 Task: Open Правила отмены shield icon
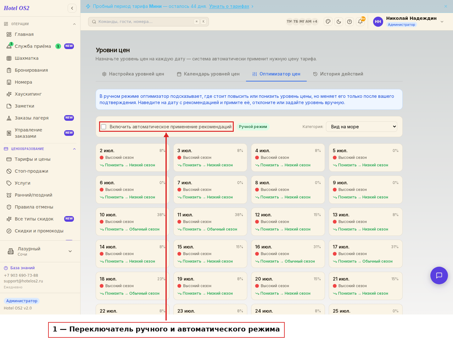coord(9,207)
